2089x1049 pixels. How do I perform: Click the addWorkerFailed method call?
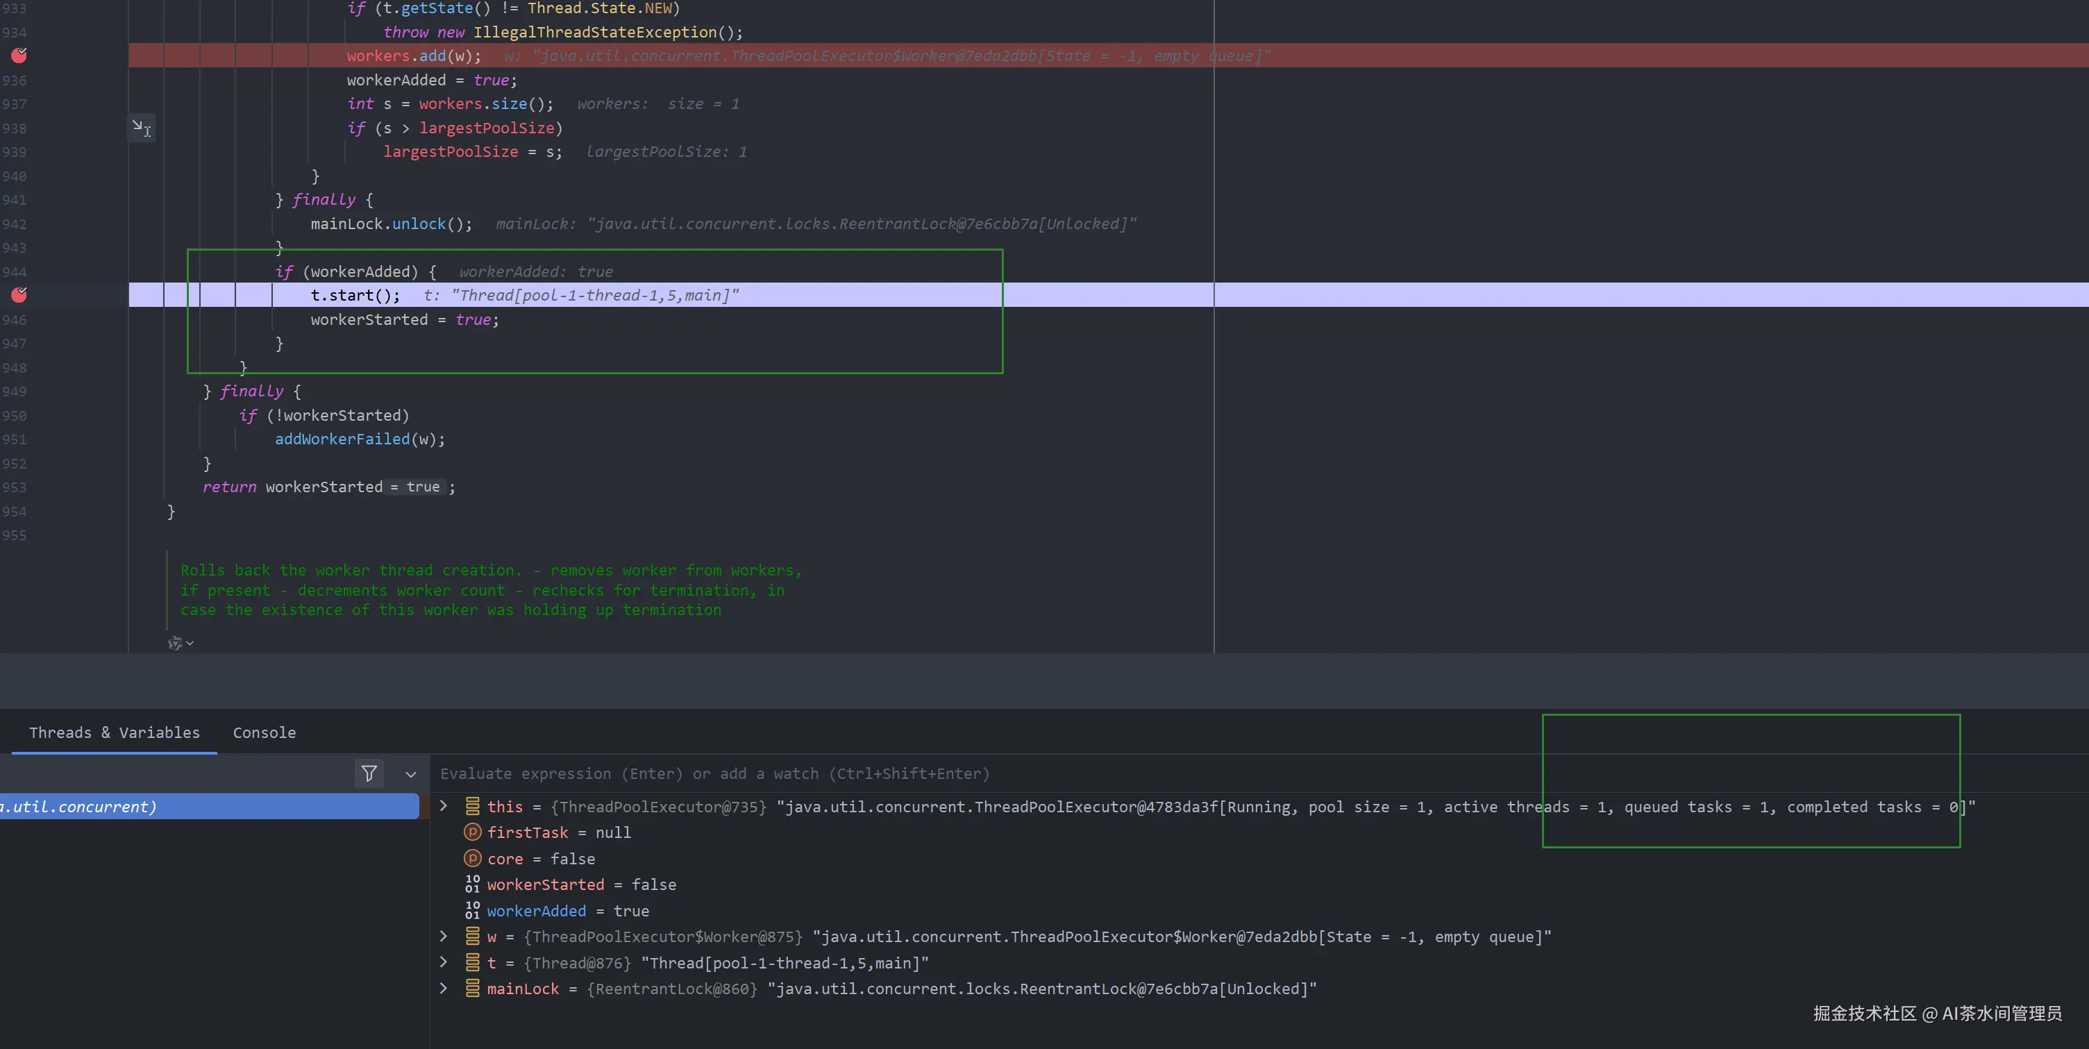coord(342,439)
